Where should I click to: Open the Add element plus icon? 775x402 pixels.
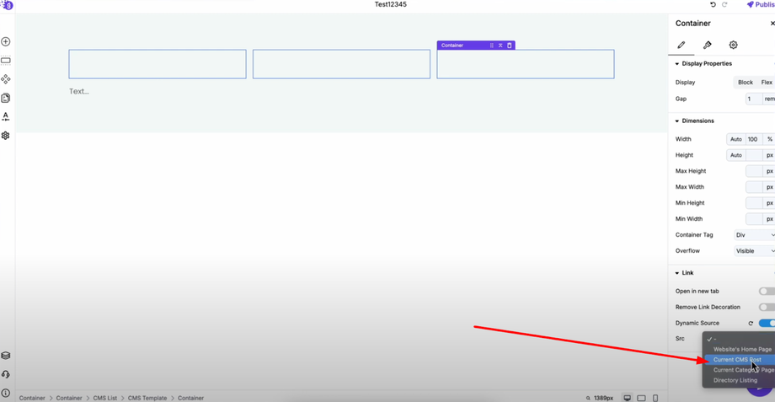coord(6,42)
